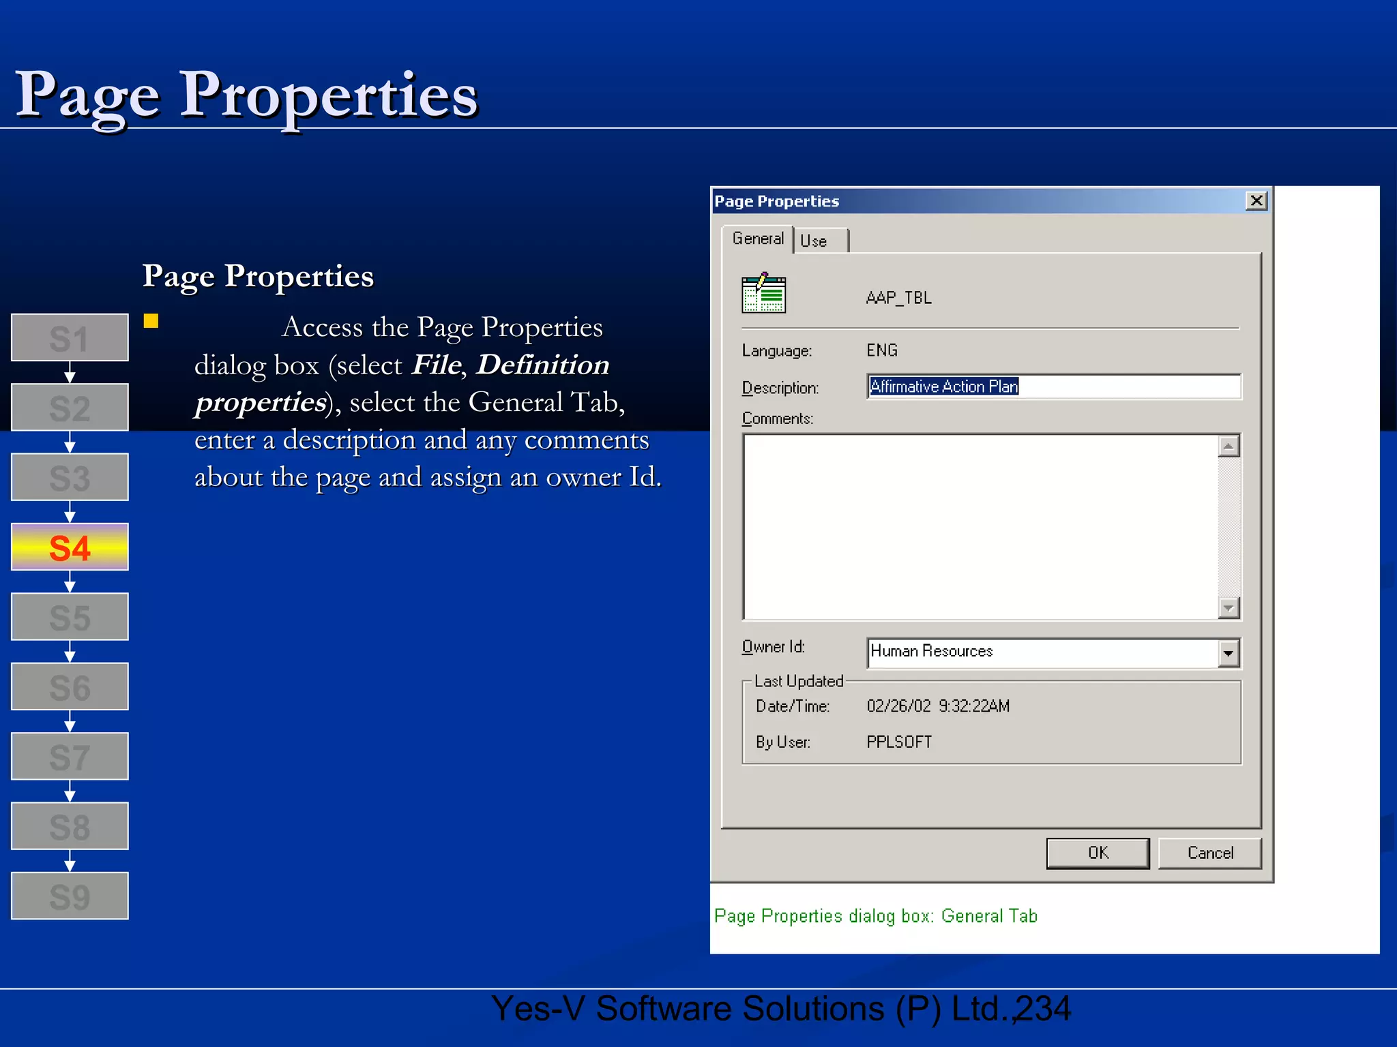The image size is (1397, 1047).
Task: Close the Page Properties dialog with X
Action: (x=1256, y=200)
